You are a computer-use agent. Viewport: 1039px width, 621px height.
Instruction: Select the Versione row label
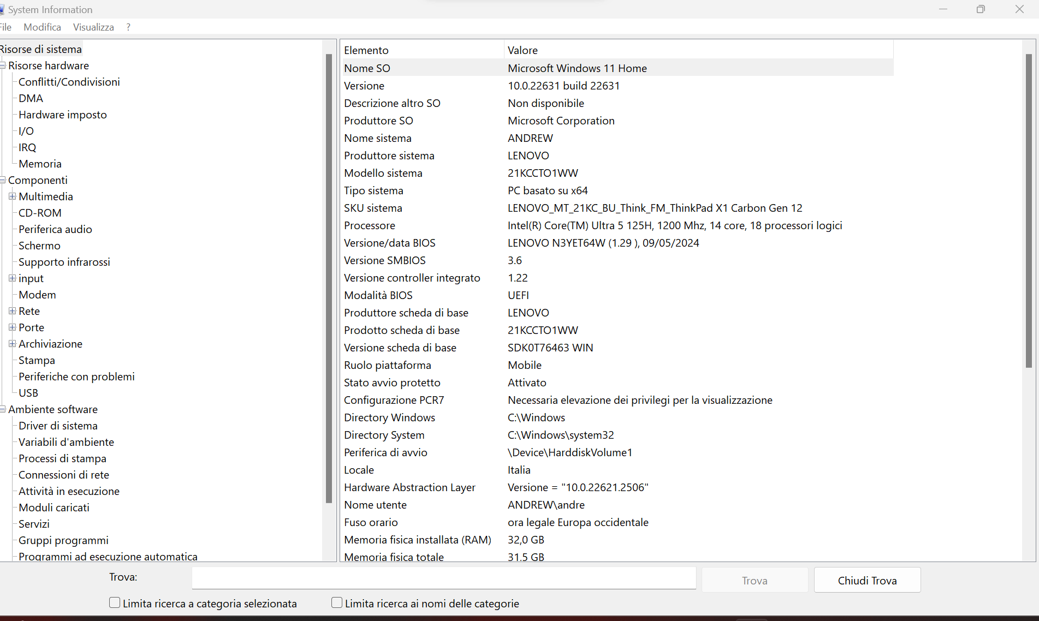pyautogui.click(x=364, y=86)
